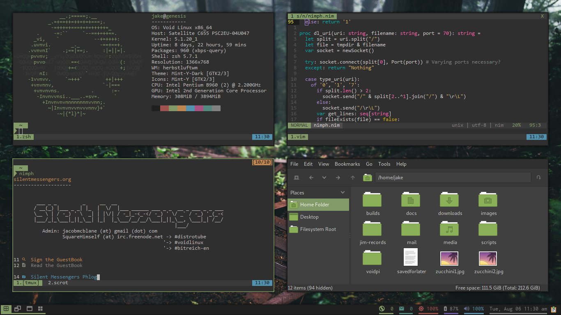The height and width of the screenshot is (315, 561).
Task: Navigate up to the parent folder
Action: point(352,178)
